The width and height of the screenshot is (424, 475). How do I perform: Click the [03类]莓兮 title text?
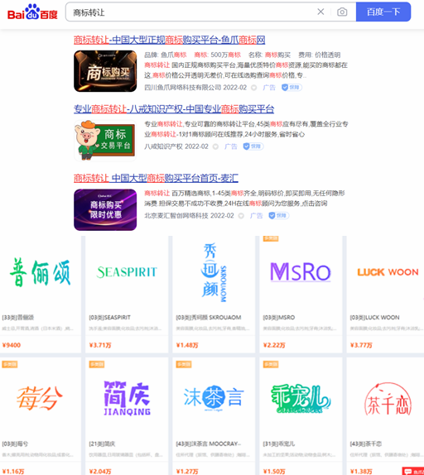(15, 444)
